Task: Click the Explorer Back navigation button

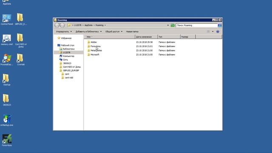Action: 57,25
